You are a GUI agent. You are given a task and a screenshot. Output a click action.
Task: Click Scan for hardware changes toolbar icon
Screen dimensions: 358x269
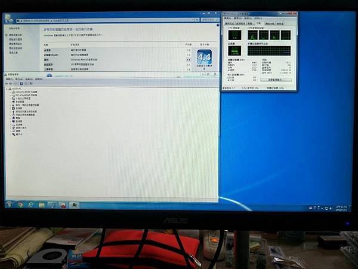pyautogui.click(x=31, y=84)
